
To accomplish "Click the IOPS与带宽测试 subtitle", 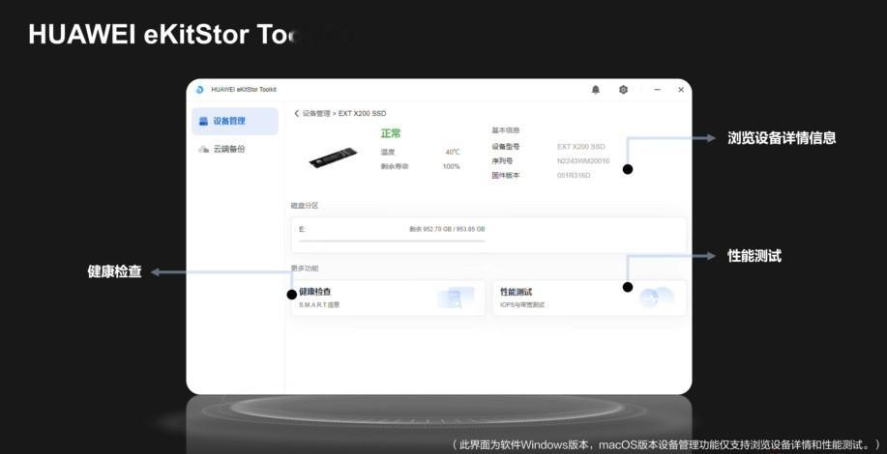I will (522, 305).
